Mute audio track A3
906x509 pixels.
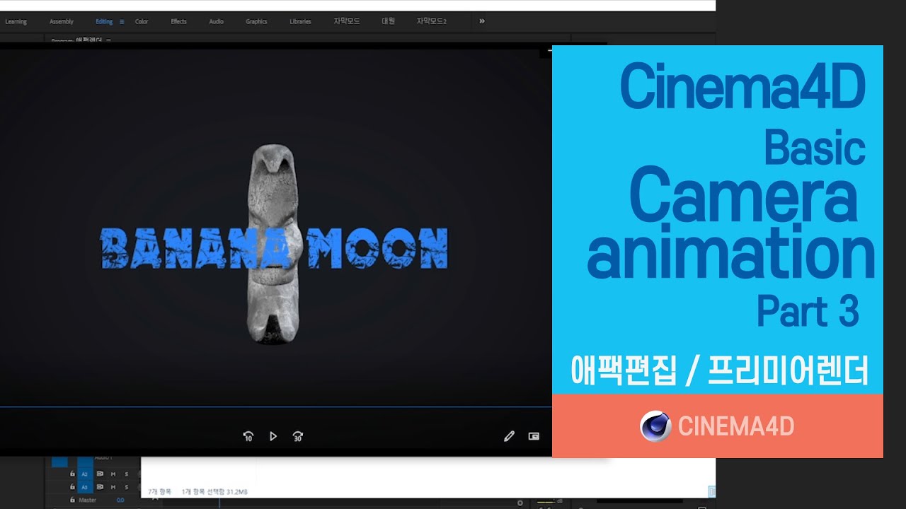coord(113,487)
